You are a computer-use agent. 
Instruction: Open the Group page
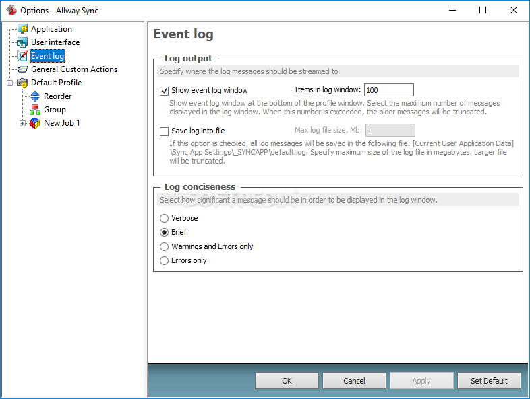(55, 110)
